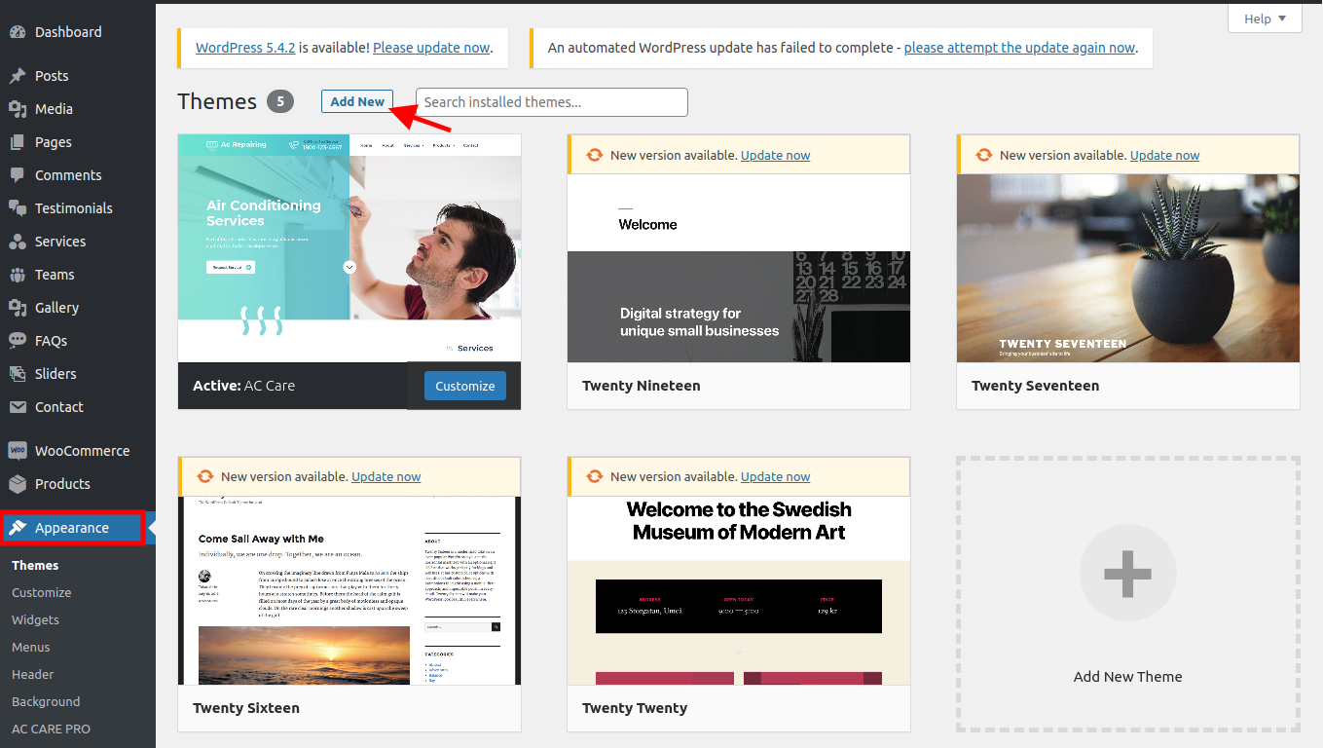Click the Pages icon in sidebar
Screen dimensions: 1323x748
pos(18,142)
